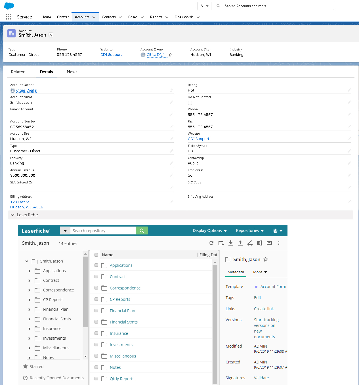Check the Financial Plan row checkbox
The width and height of the screenshot is (359, 385).
pyautogui.click(x=96, y=311)
